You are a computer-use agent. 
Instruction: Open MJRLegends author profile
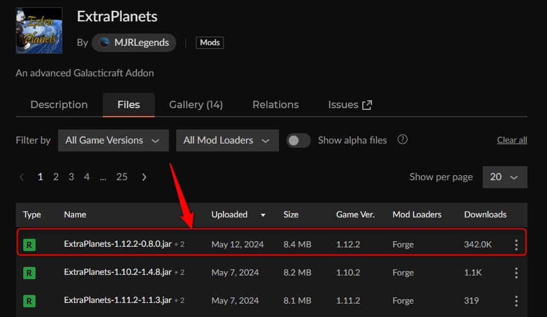pyautogui.click(x=134, y=43)
